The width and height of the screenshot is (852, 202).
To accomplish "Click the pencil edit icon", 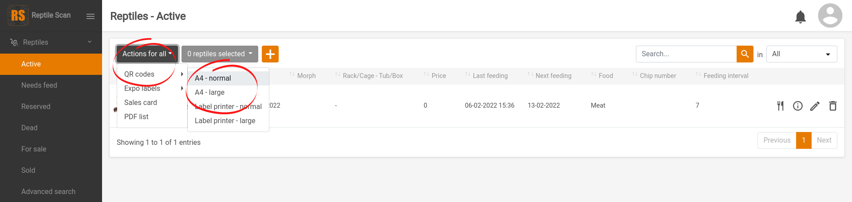I will (x=815, y=106).
